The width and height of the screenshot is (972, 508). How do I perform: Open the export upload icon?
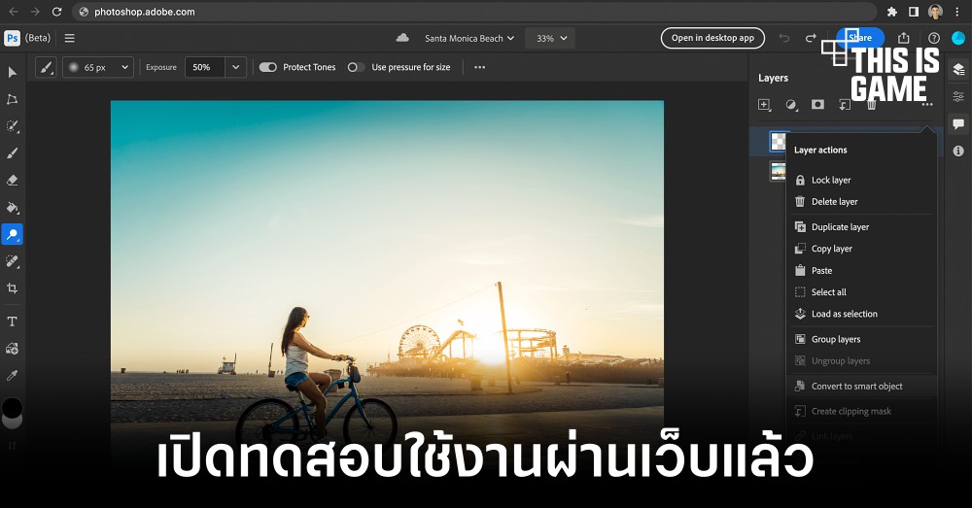[904, 38]
